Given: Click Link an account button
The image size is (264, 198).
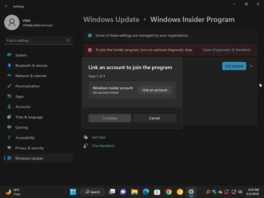Looking at the screenshot, I should pyautogui.click(x=155, y=90).
